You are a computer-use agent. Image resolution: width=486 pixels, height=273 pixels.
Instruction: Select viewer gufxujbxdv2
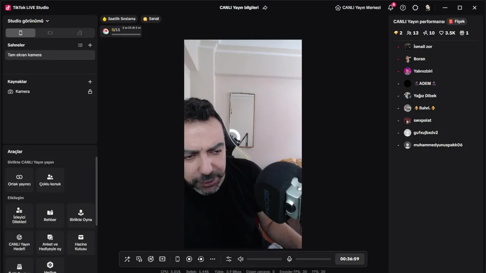pyautogui.click(x=437, y=133)
